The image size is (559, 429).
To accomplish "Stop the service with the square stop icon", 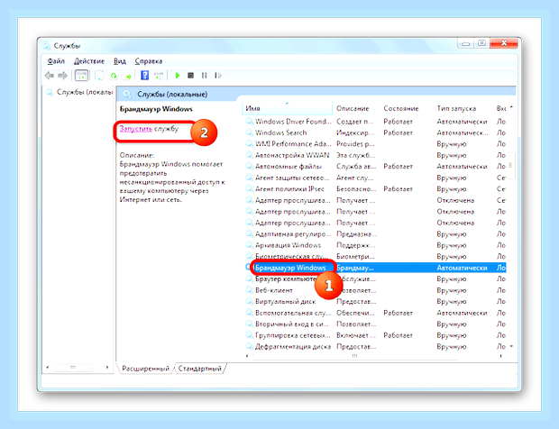I will pos(191,75).
